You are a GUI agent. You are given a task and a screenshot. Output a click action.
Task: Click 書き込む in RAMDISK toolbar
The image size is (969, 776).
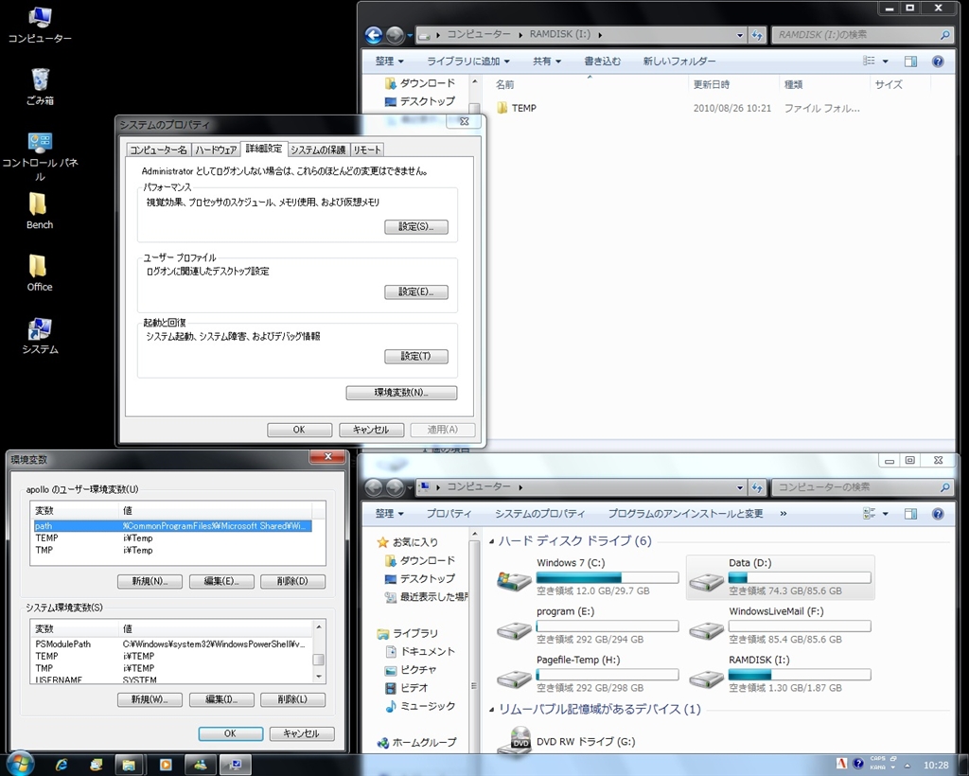click(x=602, y=62)
